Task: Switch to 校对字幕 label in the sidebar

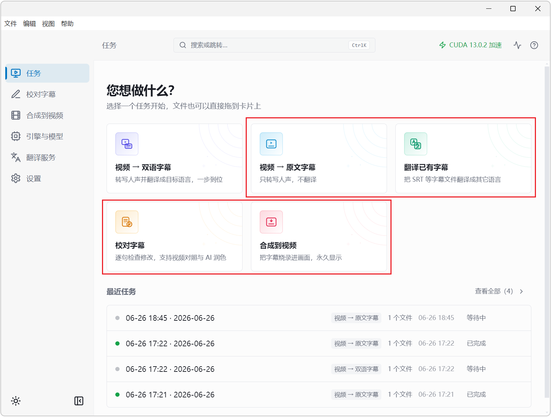Action: (41, 94)
